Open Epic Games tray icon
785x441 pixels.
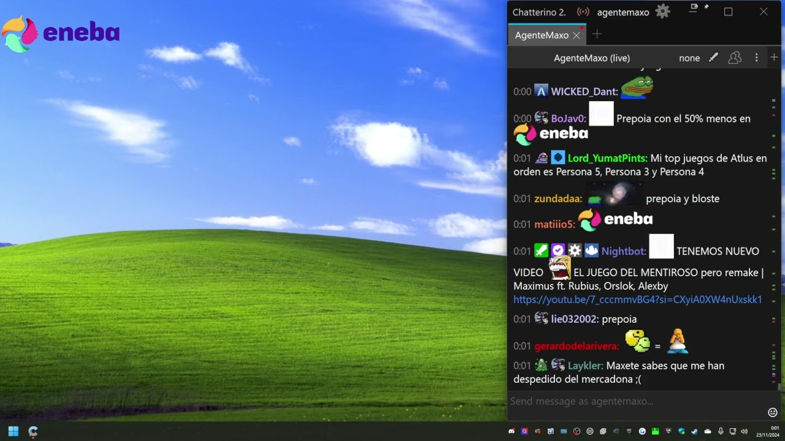[629, 431]
